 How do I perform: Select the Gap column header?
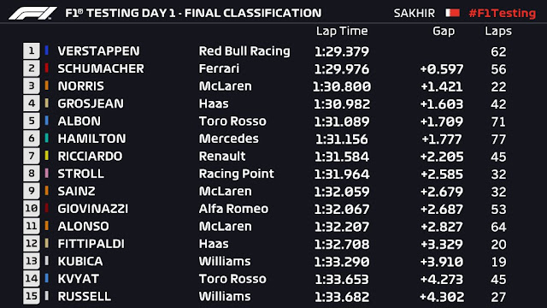click(x=444, y=31)
